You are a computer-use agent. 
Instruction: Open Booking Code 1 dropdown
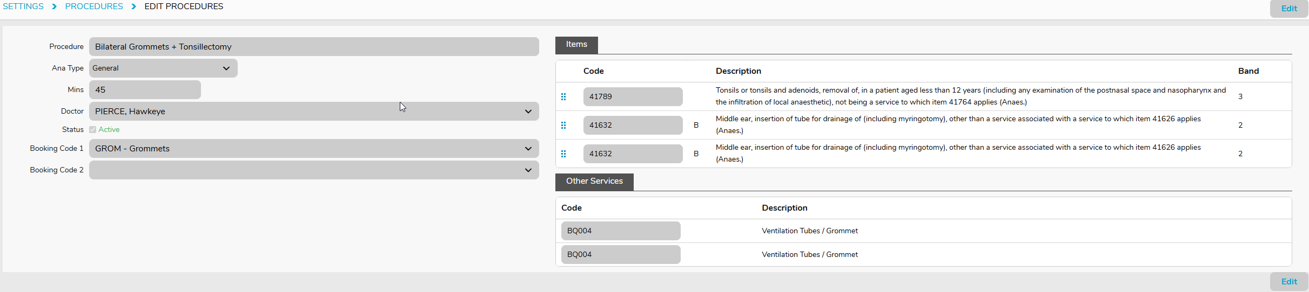pos(313,149)
